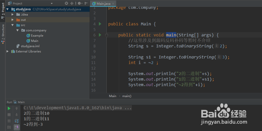Collapse the studyjava root node
Screen dimensions: 262x131
(x=8, y=9)
